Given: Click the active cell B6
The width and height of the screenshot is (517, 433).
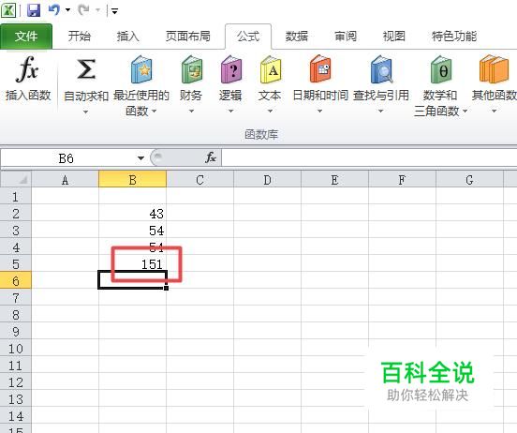Looking at the screenshot, I should pyautogui.click(x=132, y=280).
